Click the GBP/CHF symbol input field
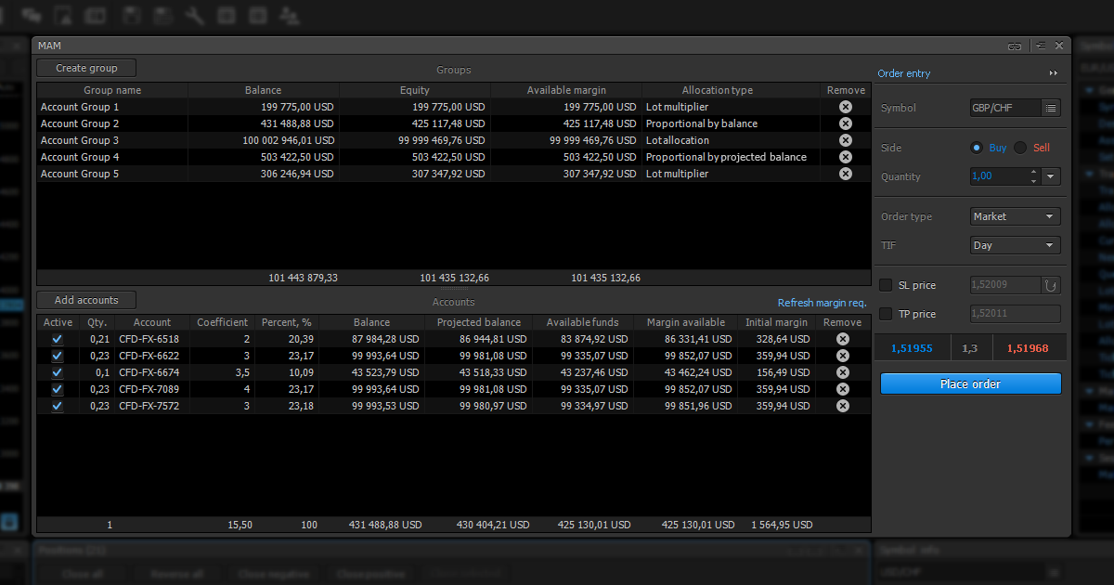This screenshot has width=1114, height=585. pos(1004,108)
